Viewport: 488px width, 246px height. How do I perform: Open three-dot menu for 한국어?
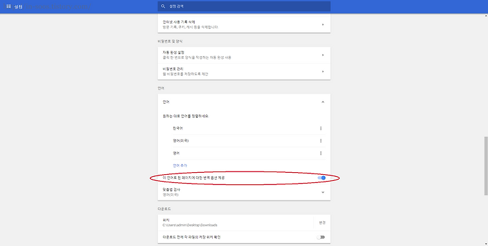pyautogui.click(x=321, y=129)
